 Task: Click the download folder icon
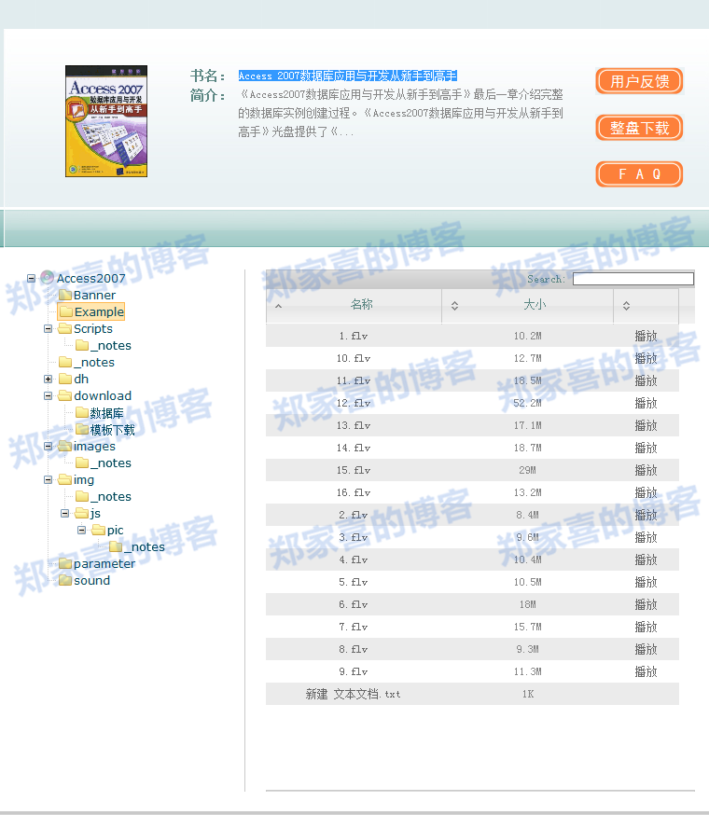point(65,395)
